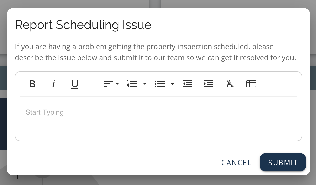Click the text alignment icon
Image resolution: width=316 pixels, height=185 pixels.
108,84
